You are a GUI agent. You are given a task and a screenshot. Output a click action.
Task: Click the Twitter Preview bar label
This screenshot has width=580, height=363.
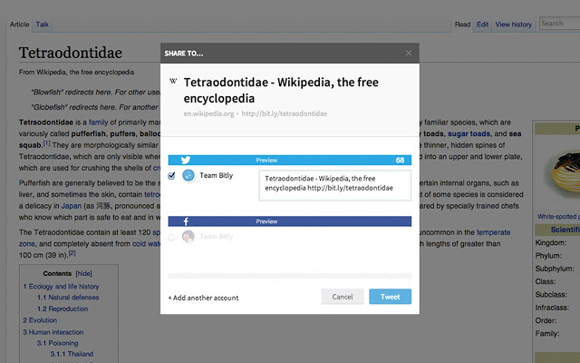tap(266, 160)
